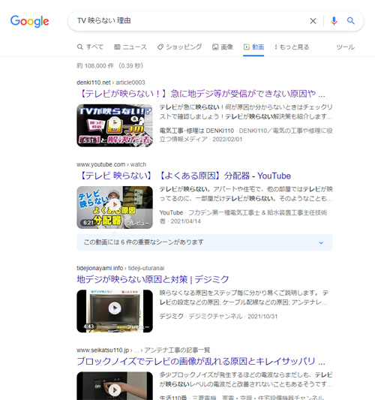Play the denki110 TV video thumbnail
The width and height of the screenshot is (375, 400).
pos(115,125)
